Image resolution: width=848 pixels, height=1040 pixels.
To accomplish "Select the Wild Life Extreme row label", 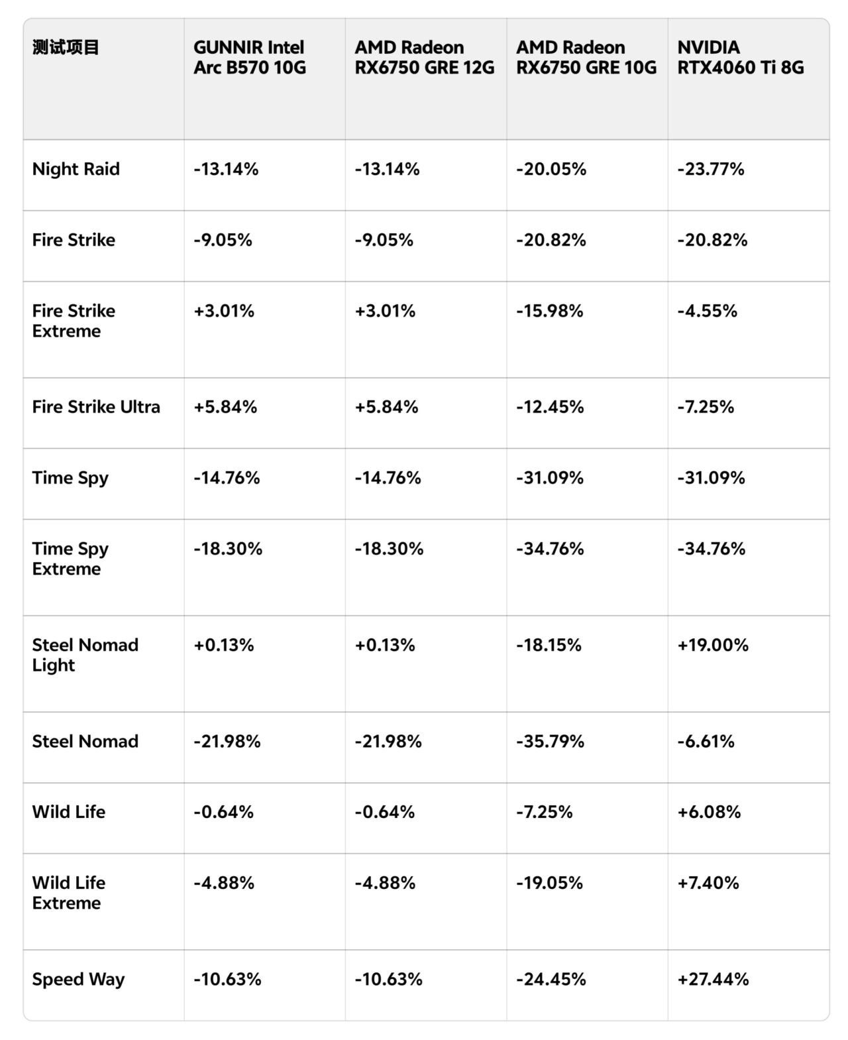I will (68, 893).
